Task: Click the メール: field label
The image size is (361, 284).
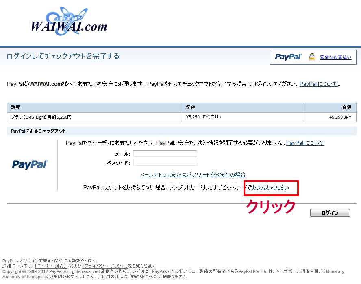Action: coord(123,154)
